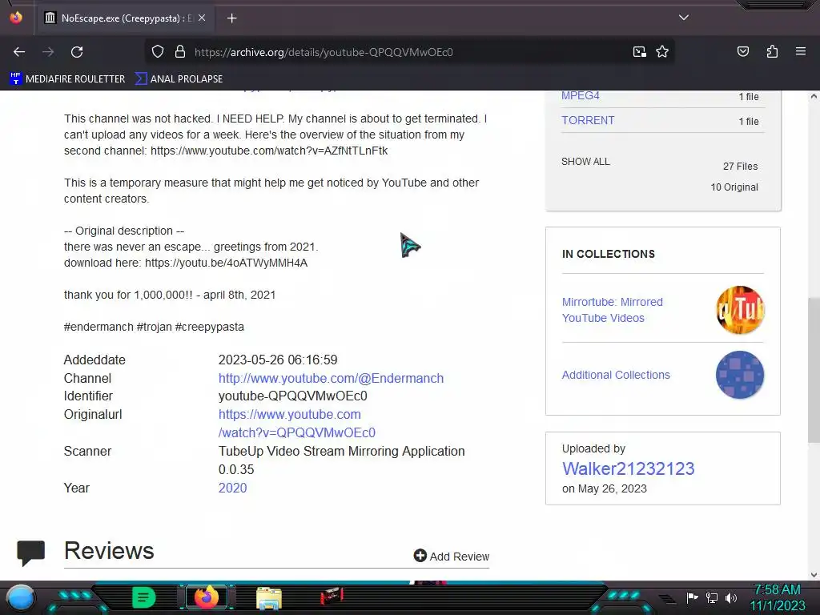Open the MPEG4 download option
Image resolution: width=820 pixels, height=615 pixels.
(x=580, y=96)
